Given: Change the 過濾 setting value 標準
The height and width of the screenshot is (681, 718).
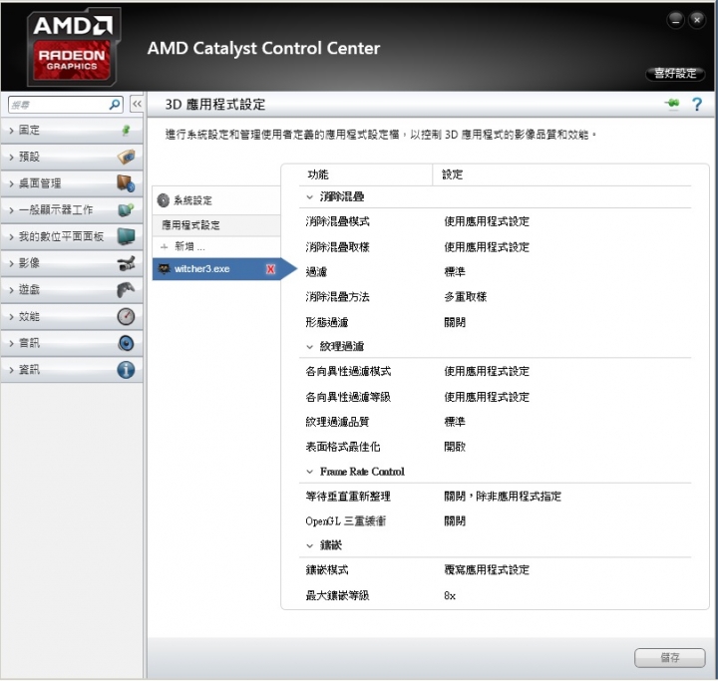Looking at the screenshot, I should point(455,272).
